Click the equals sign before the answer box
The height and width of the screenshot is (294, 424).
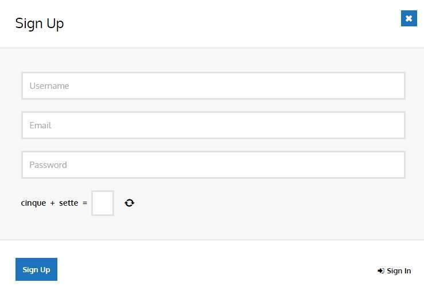(85, 203)
